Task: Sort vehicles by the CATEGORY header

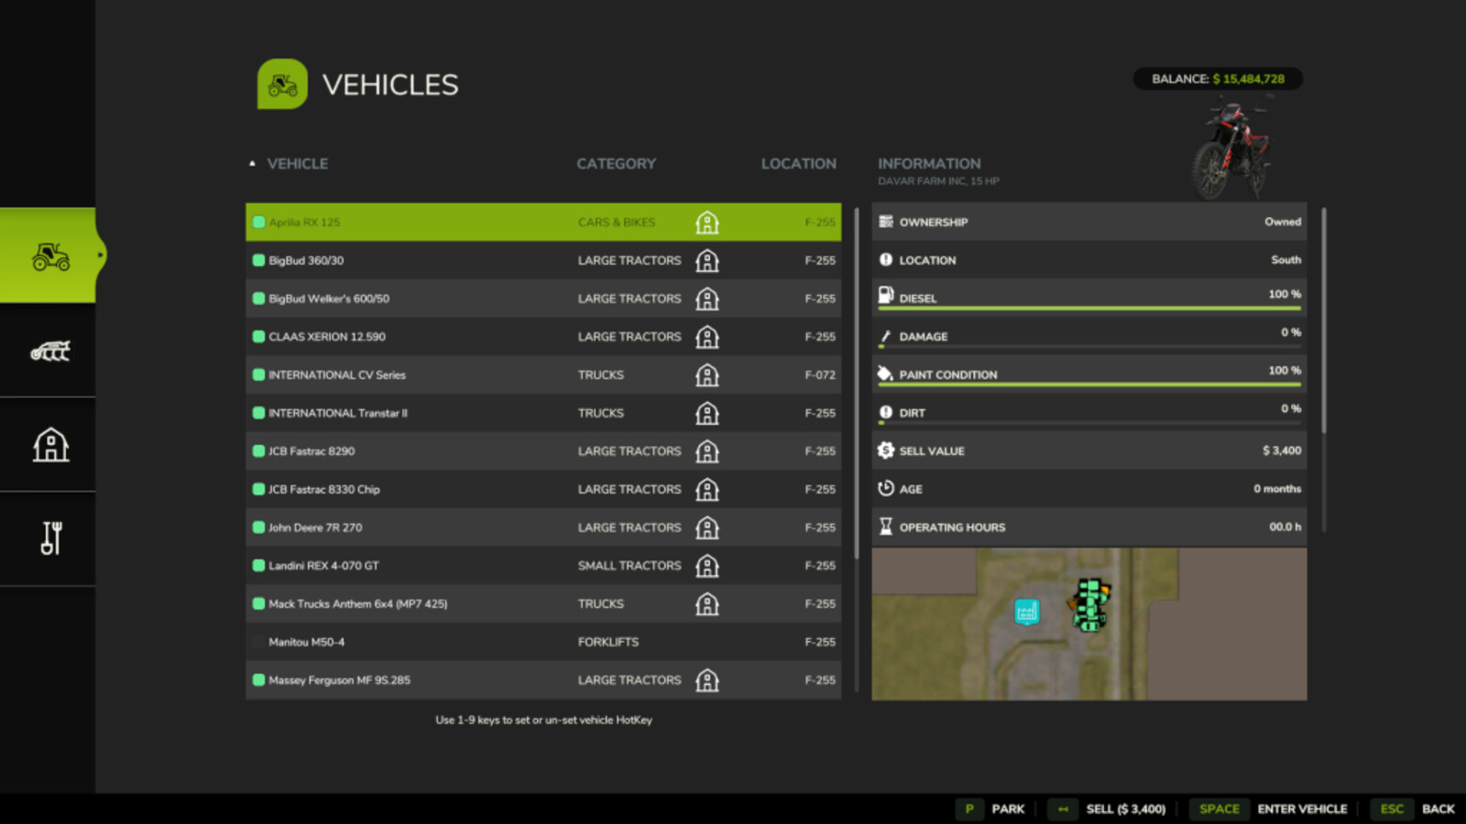Action: 616,163
